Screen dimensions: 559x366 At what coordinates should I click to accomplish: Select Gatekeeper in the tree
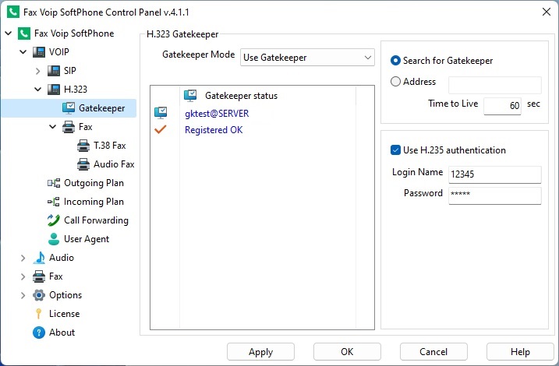(x=101, y=108)
